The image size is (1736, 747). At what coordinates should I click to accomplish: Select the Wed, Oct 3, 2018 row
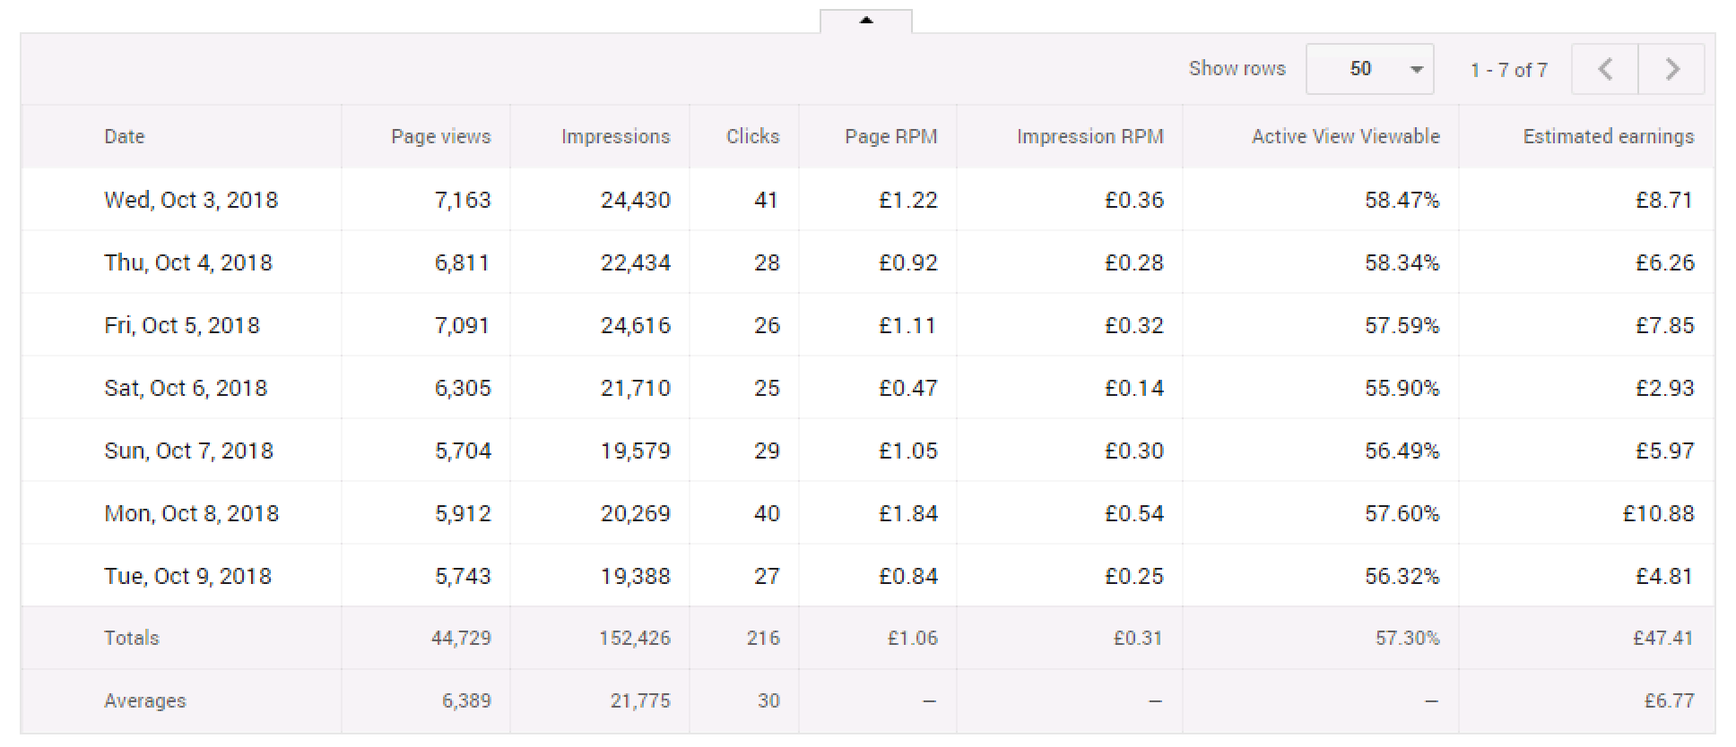868,200
